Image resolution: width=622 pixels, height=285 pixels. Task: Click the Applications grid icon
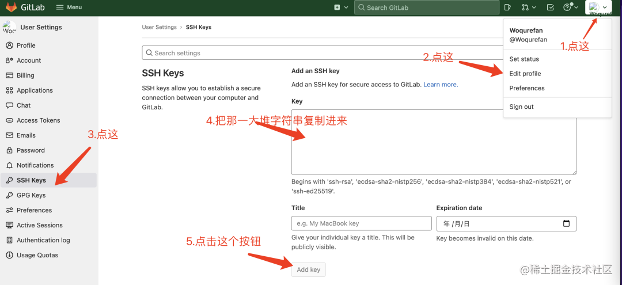(x=10, y=90)
